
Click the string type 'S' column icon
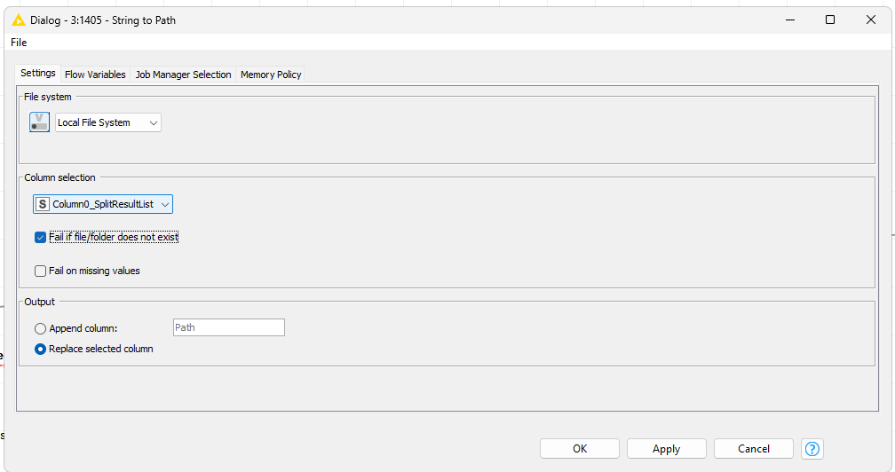pos(42,204)
